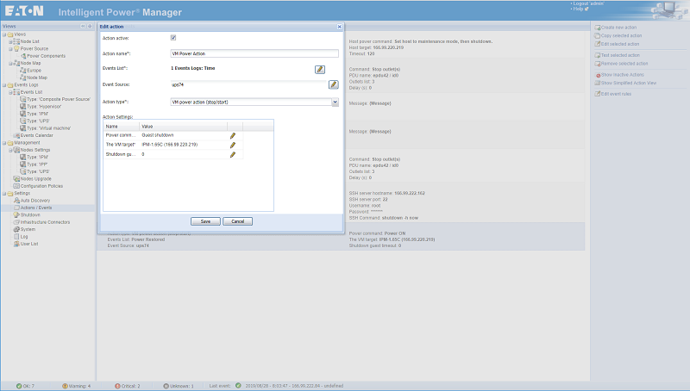Click the '1 Events Logs: Time' text

click(x=192, y=68)
